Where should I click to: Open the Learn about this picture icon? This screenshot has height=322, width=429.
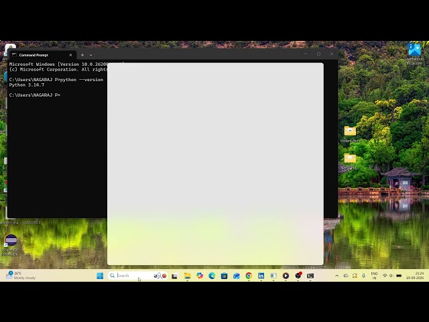(414, 54)
